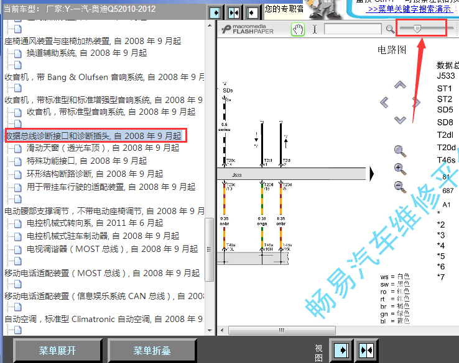Viewport: 459px width, 363px height.
Task: Pan diagram left with the left arrow
Action: tap(384, 102)
